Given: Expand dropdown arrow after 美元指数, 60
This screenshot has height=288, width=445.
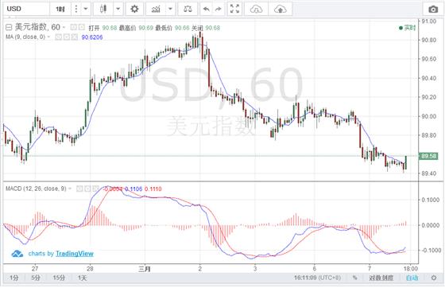Looking at the screenshot, I should click(64, 27).
